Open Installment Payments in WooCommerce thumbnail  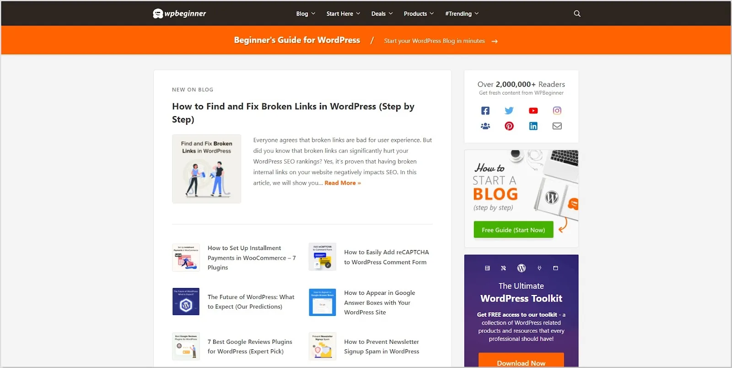[x=186, y=257]
